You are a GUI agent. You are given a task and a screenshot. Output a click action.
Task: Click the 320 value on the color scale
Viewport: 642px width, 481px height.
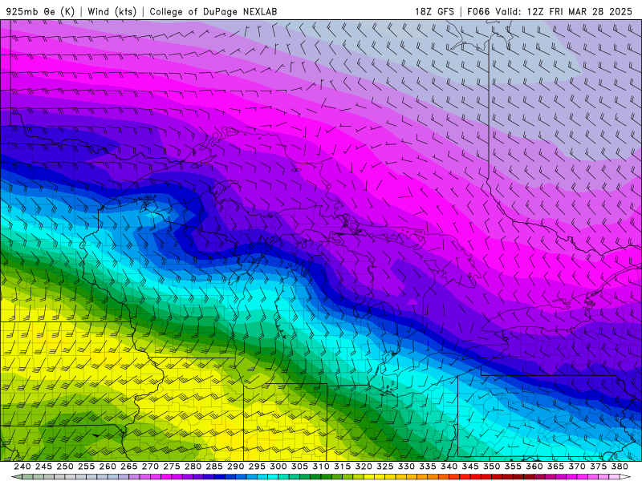(x=364, y=467)
